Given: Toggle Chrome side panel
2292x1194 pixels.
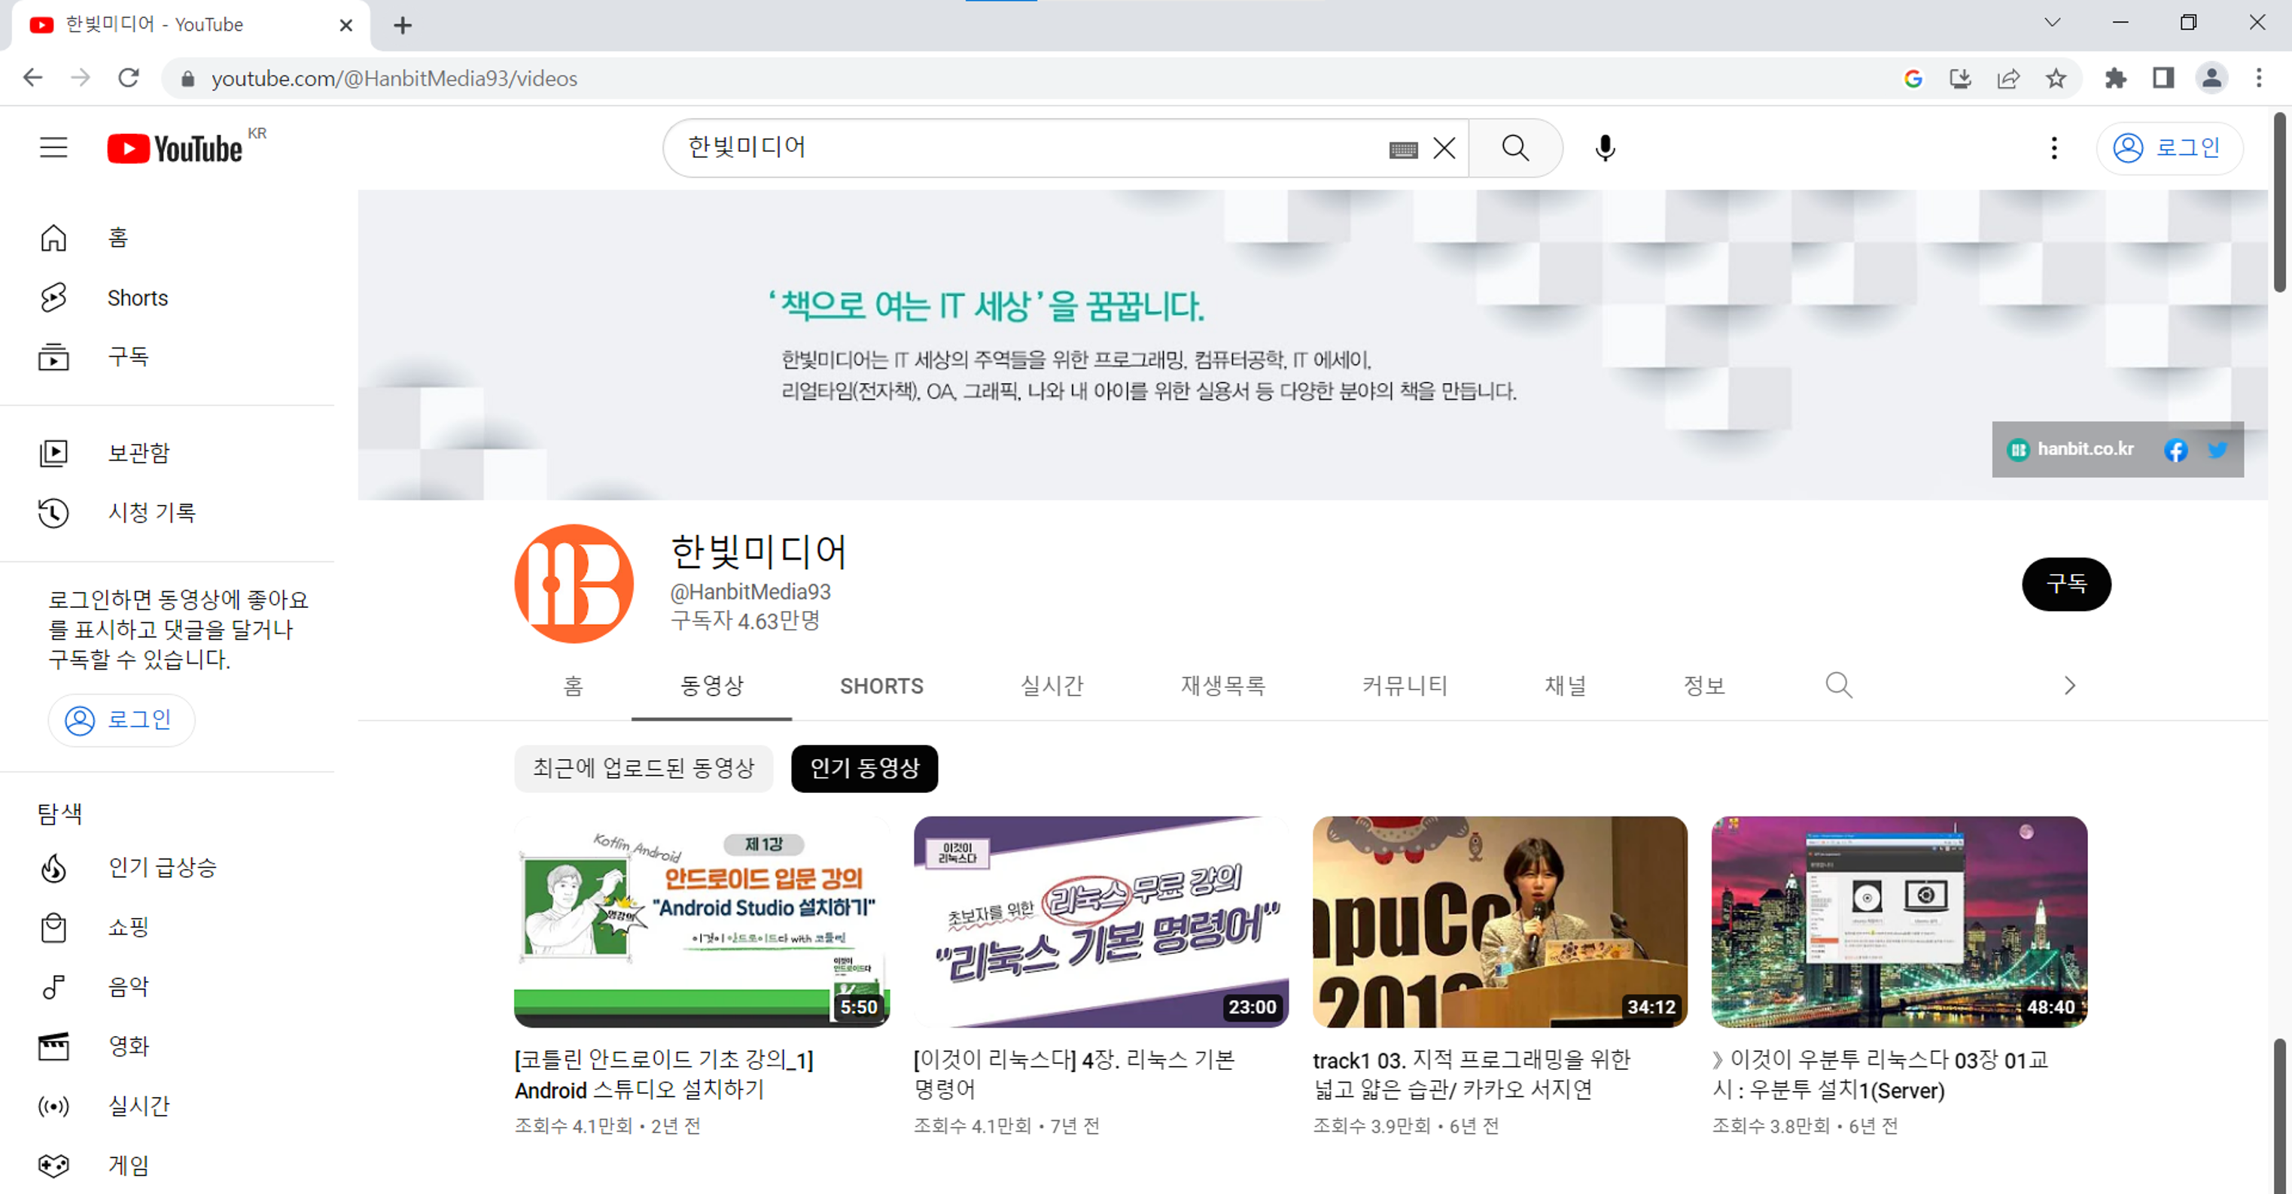Looking at the screenshot, I should [x=2164, y=78].
